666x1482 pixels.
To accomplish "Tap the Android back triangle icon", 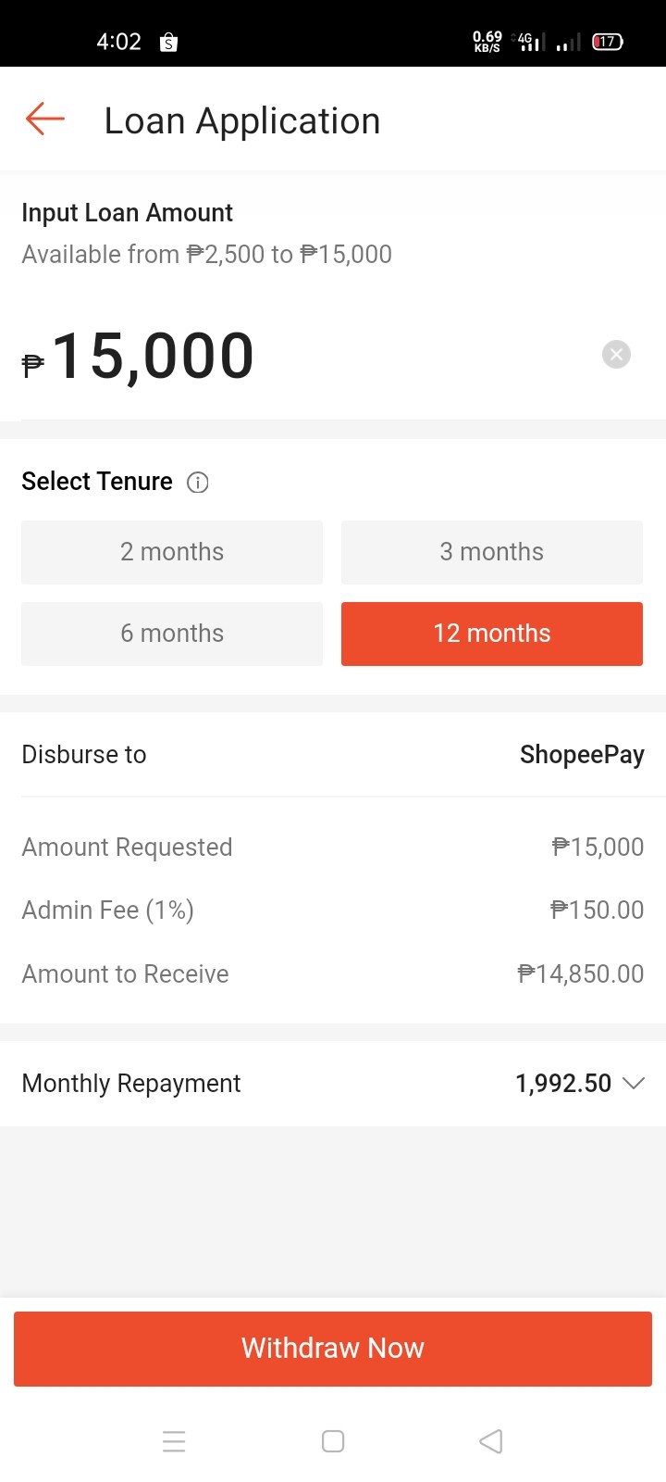I will [491, 1441].
